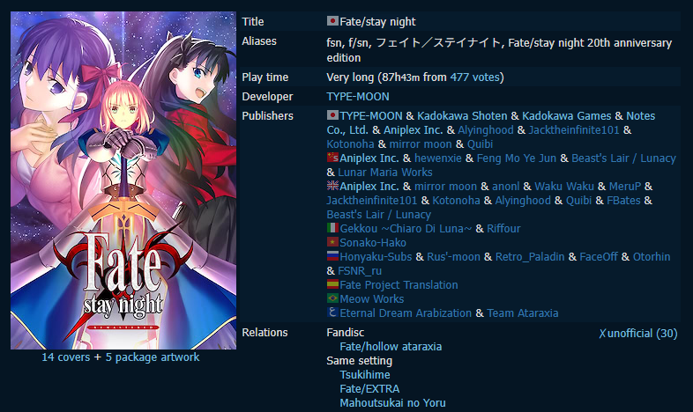The image size is (693, 412).
Task: View the 477 votes play time link
Action: click(x=474, y=77)
